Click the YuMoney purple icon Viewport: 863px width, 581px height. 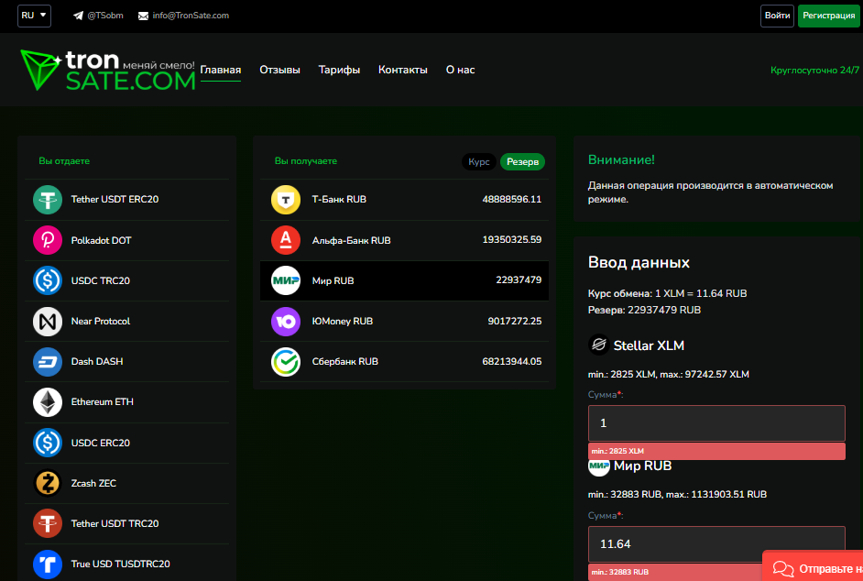(x=286, y=322)
